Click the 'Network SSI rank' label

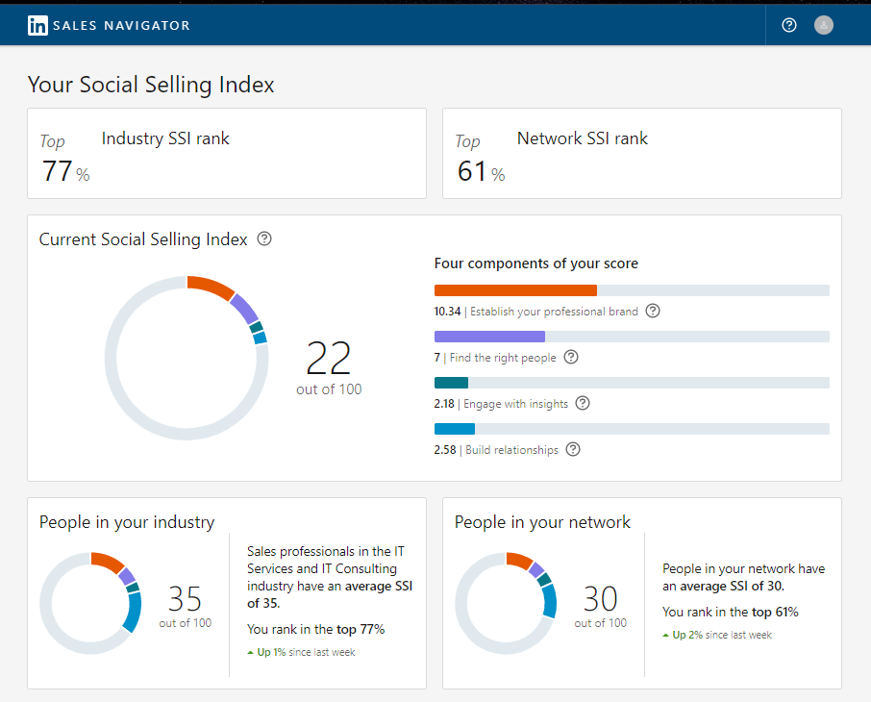point(583,138)
